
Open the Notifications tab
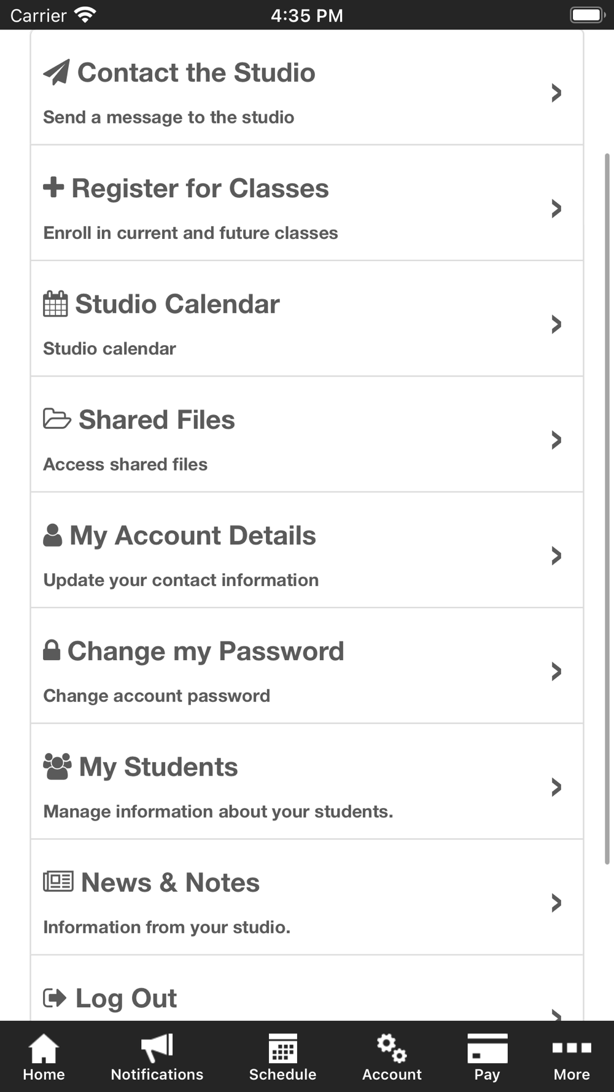tap(157, 1057)
